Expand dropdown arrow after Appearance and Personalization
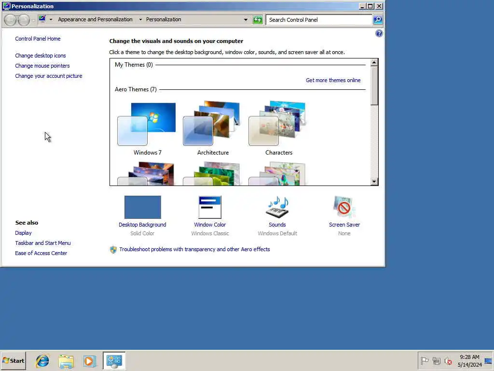Viewport: 494px width, 371px height. coord(140,19)
